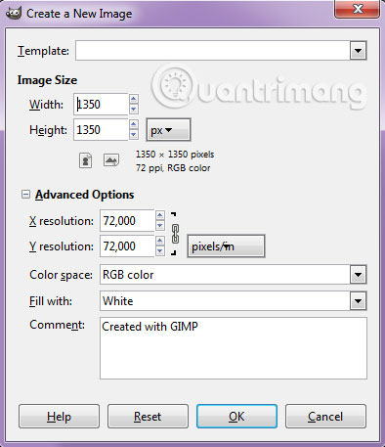Increase Y resolution with up arrow
The width and height of the screenshot is (385, 447).
click(x=159, y=241)
